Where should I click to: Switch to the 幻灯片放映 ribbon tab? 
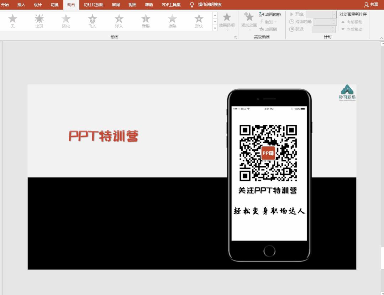93,5
